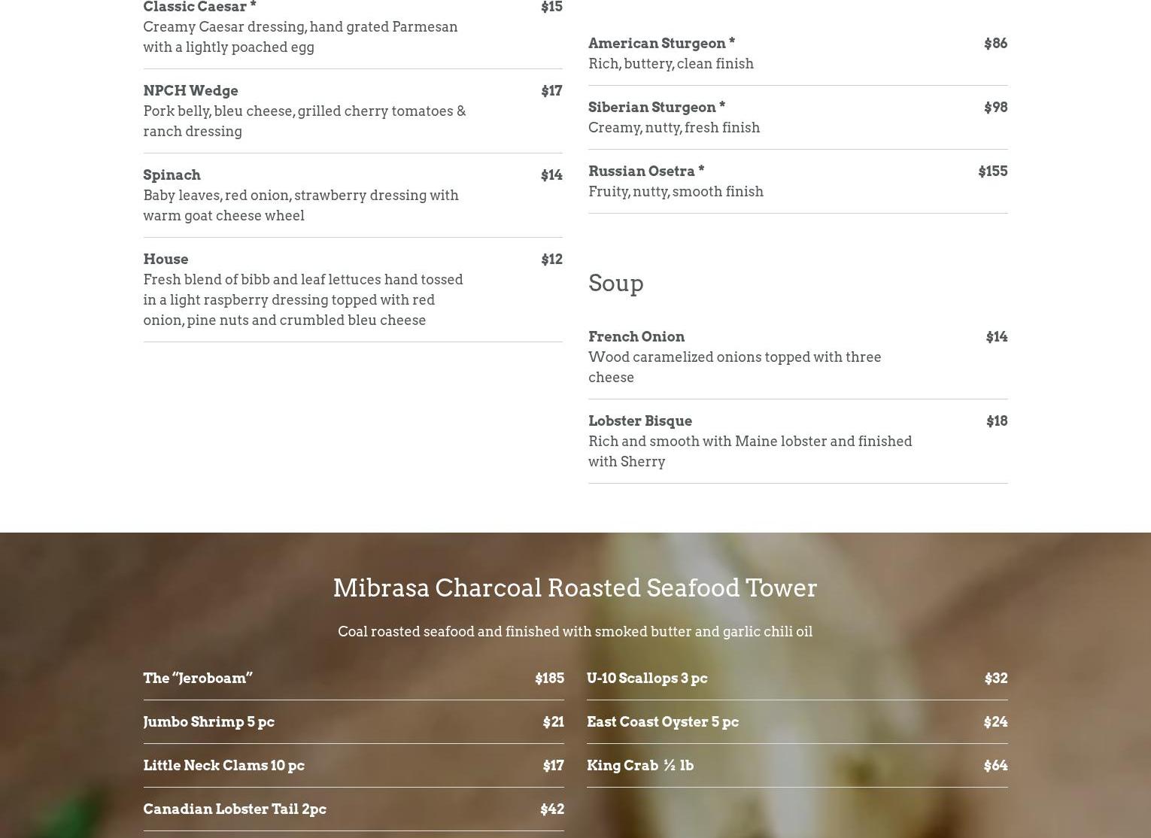Click the "Mibrasa Charcoal Roasted Seafood Tower" heading

(x=575, y=588)
